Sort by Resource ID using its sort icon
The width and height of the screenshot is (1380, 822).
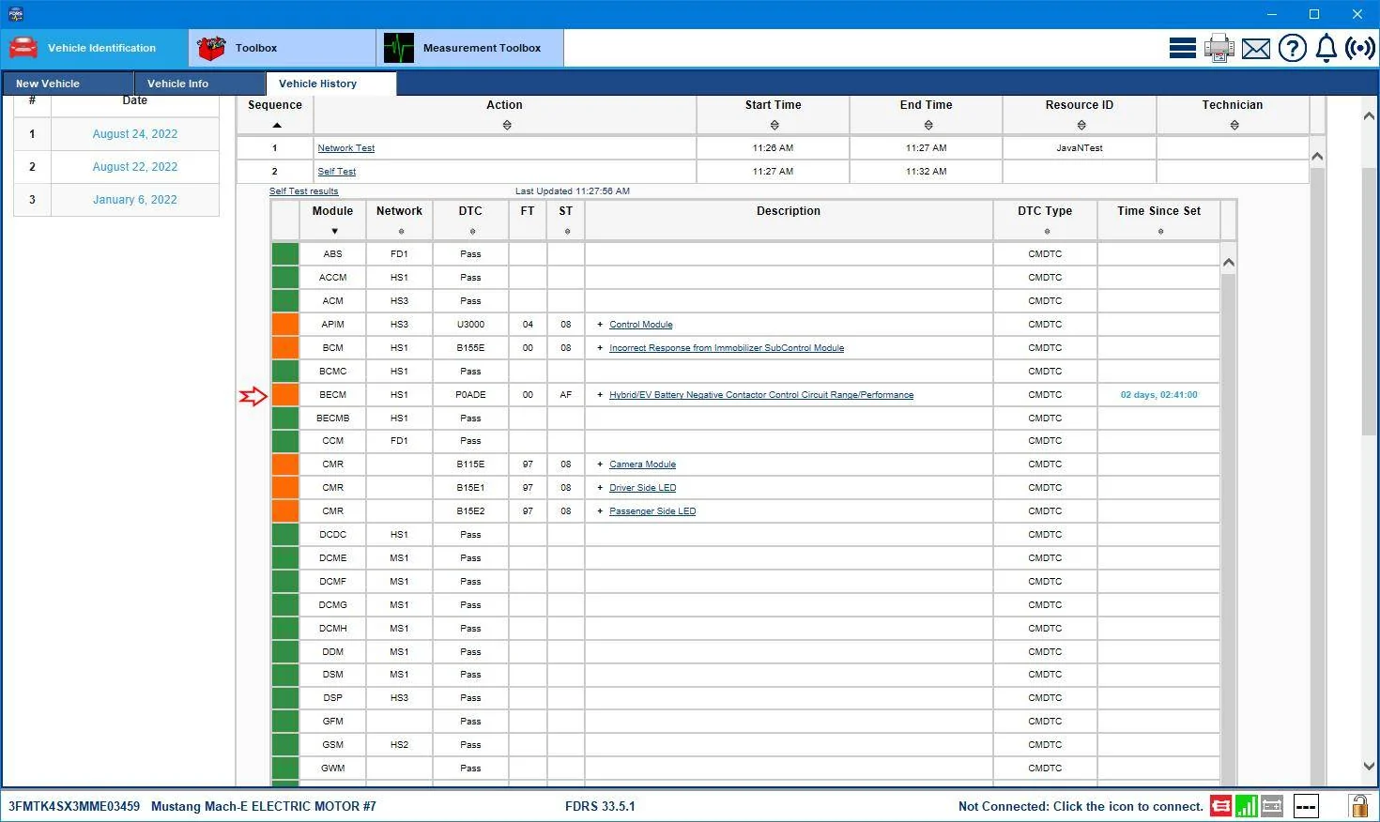pos(1081,125)
